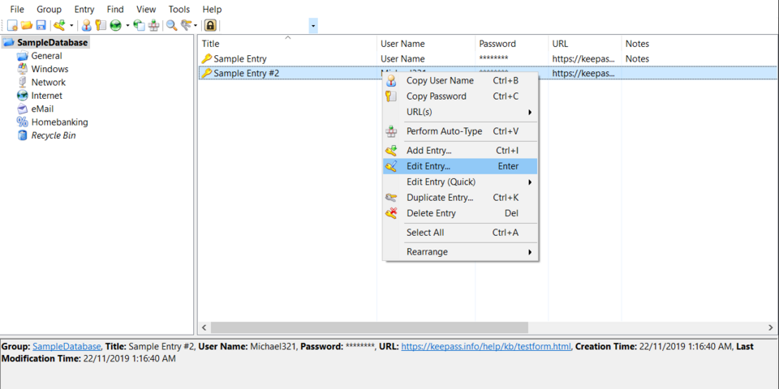Image resolution: width=779 pixels, height=389 pixels.
Task: Click the Copy Password toolbar icon
Action: [101, 25]
